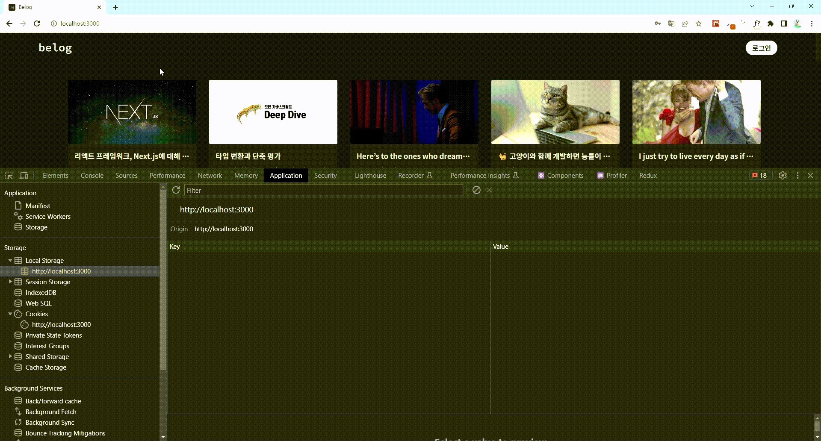Switch to Console tab
This screenshot has width=821, height=441.
point(92,176)
